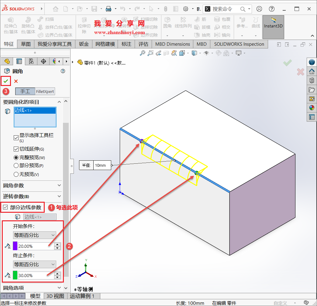Open the DisplayManager colored sphere icon

[x=312, y=108]
